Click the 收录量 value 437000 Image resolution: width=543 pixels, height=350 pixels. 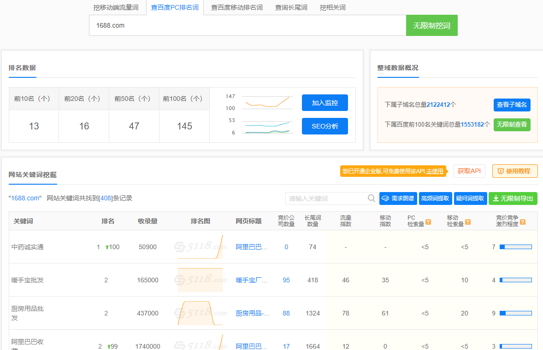[148, 313]
